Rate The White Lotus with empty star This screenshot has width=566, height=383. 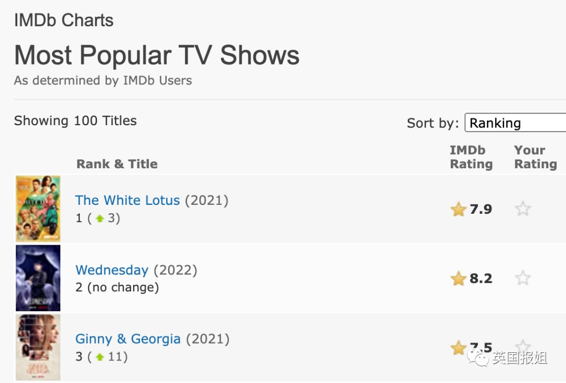(523, 209)
